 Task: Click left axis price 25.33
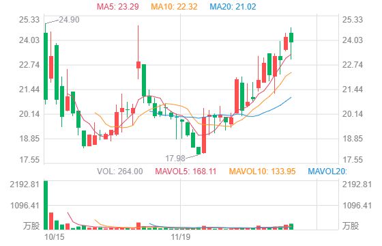pos(29,20)
